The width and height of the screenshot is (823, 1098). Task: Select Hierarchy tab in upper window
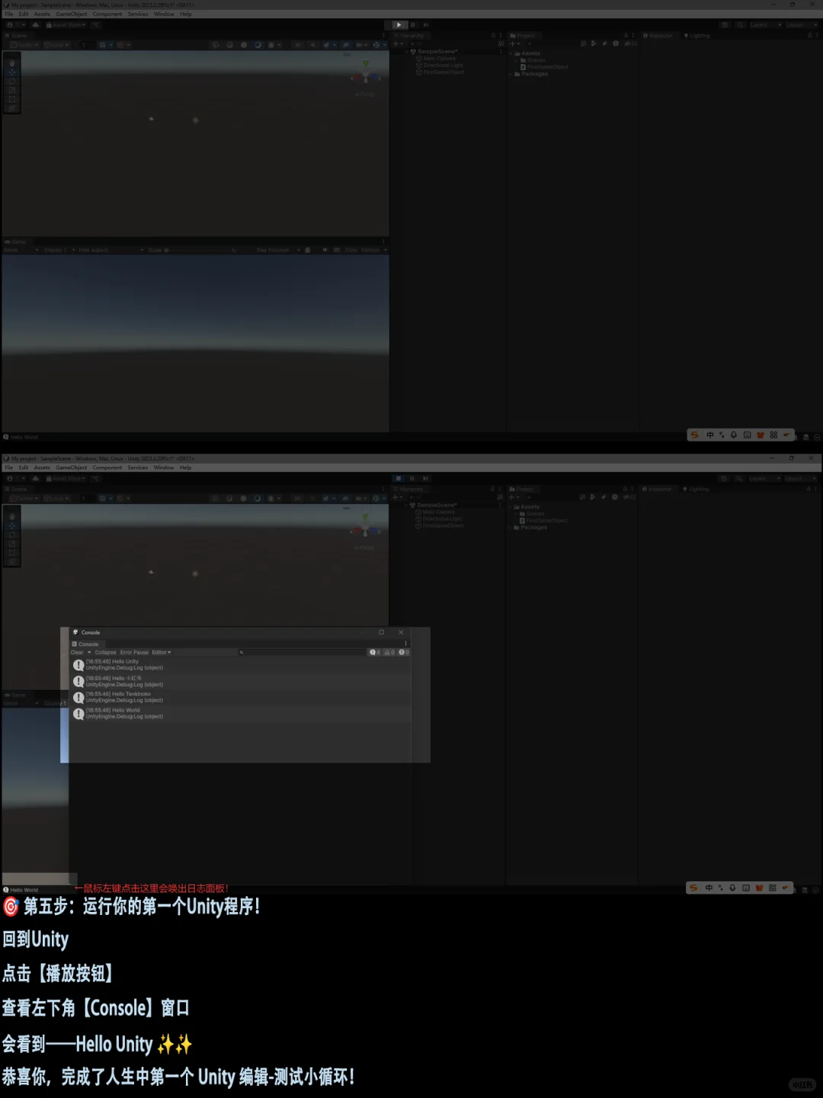409,36
